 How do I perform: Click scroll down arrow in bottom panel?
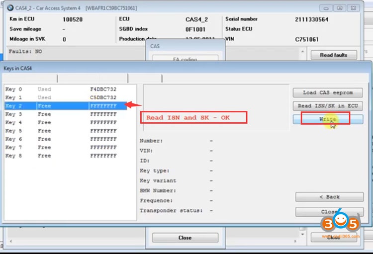click(x=302, y=235)
